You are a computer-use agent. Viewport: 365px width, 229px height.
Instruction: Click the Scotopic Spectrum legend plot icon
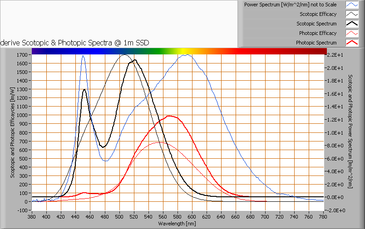[352, 24]
